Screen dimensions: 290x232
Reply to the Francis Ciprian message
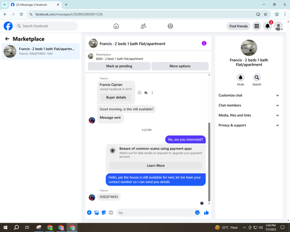pyautogui.click(x=146, y=93)
